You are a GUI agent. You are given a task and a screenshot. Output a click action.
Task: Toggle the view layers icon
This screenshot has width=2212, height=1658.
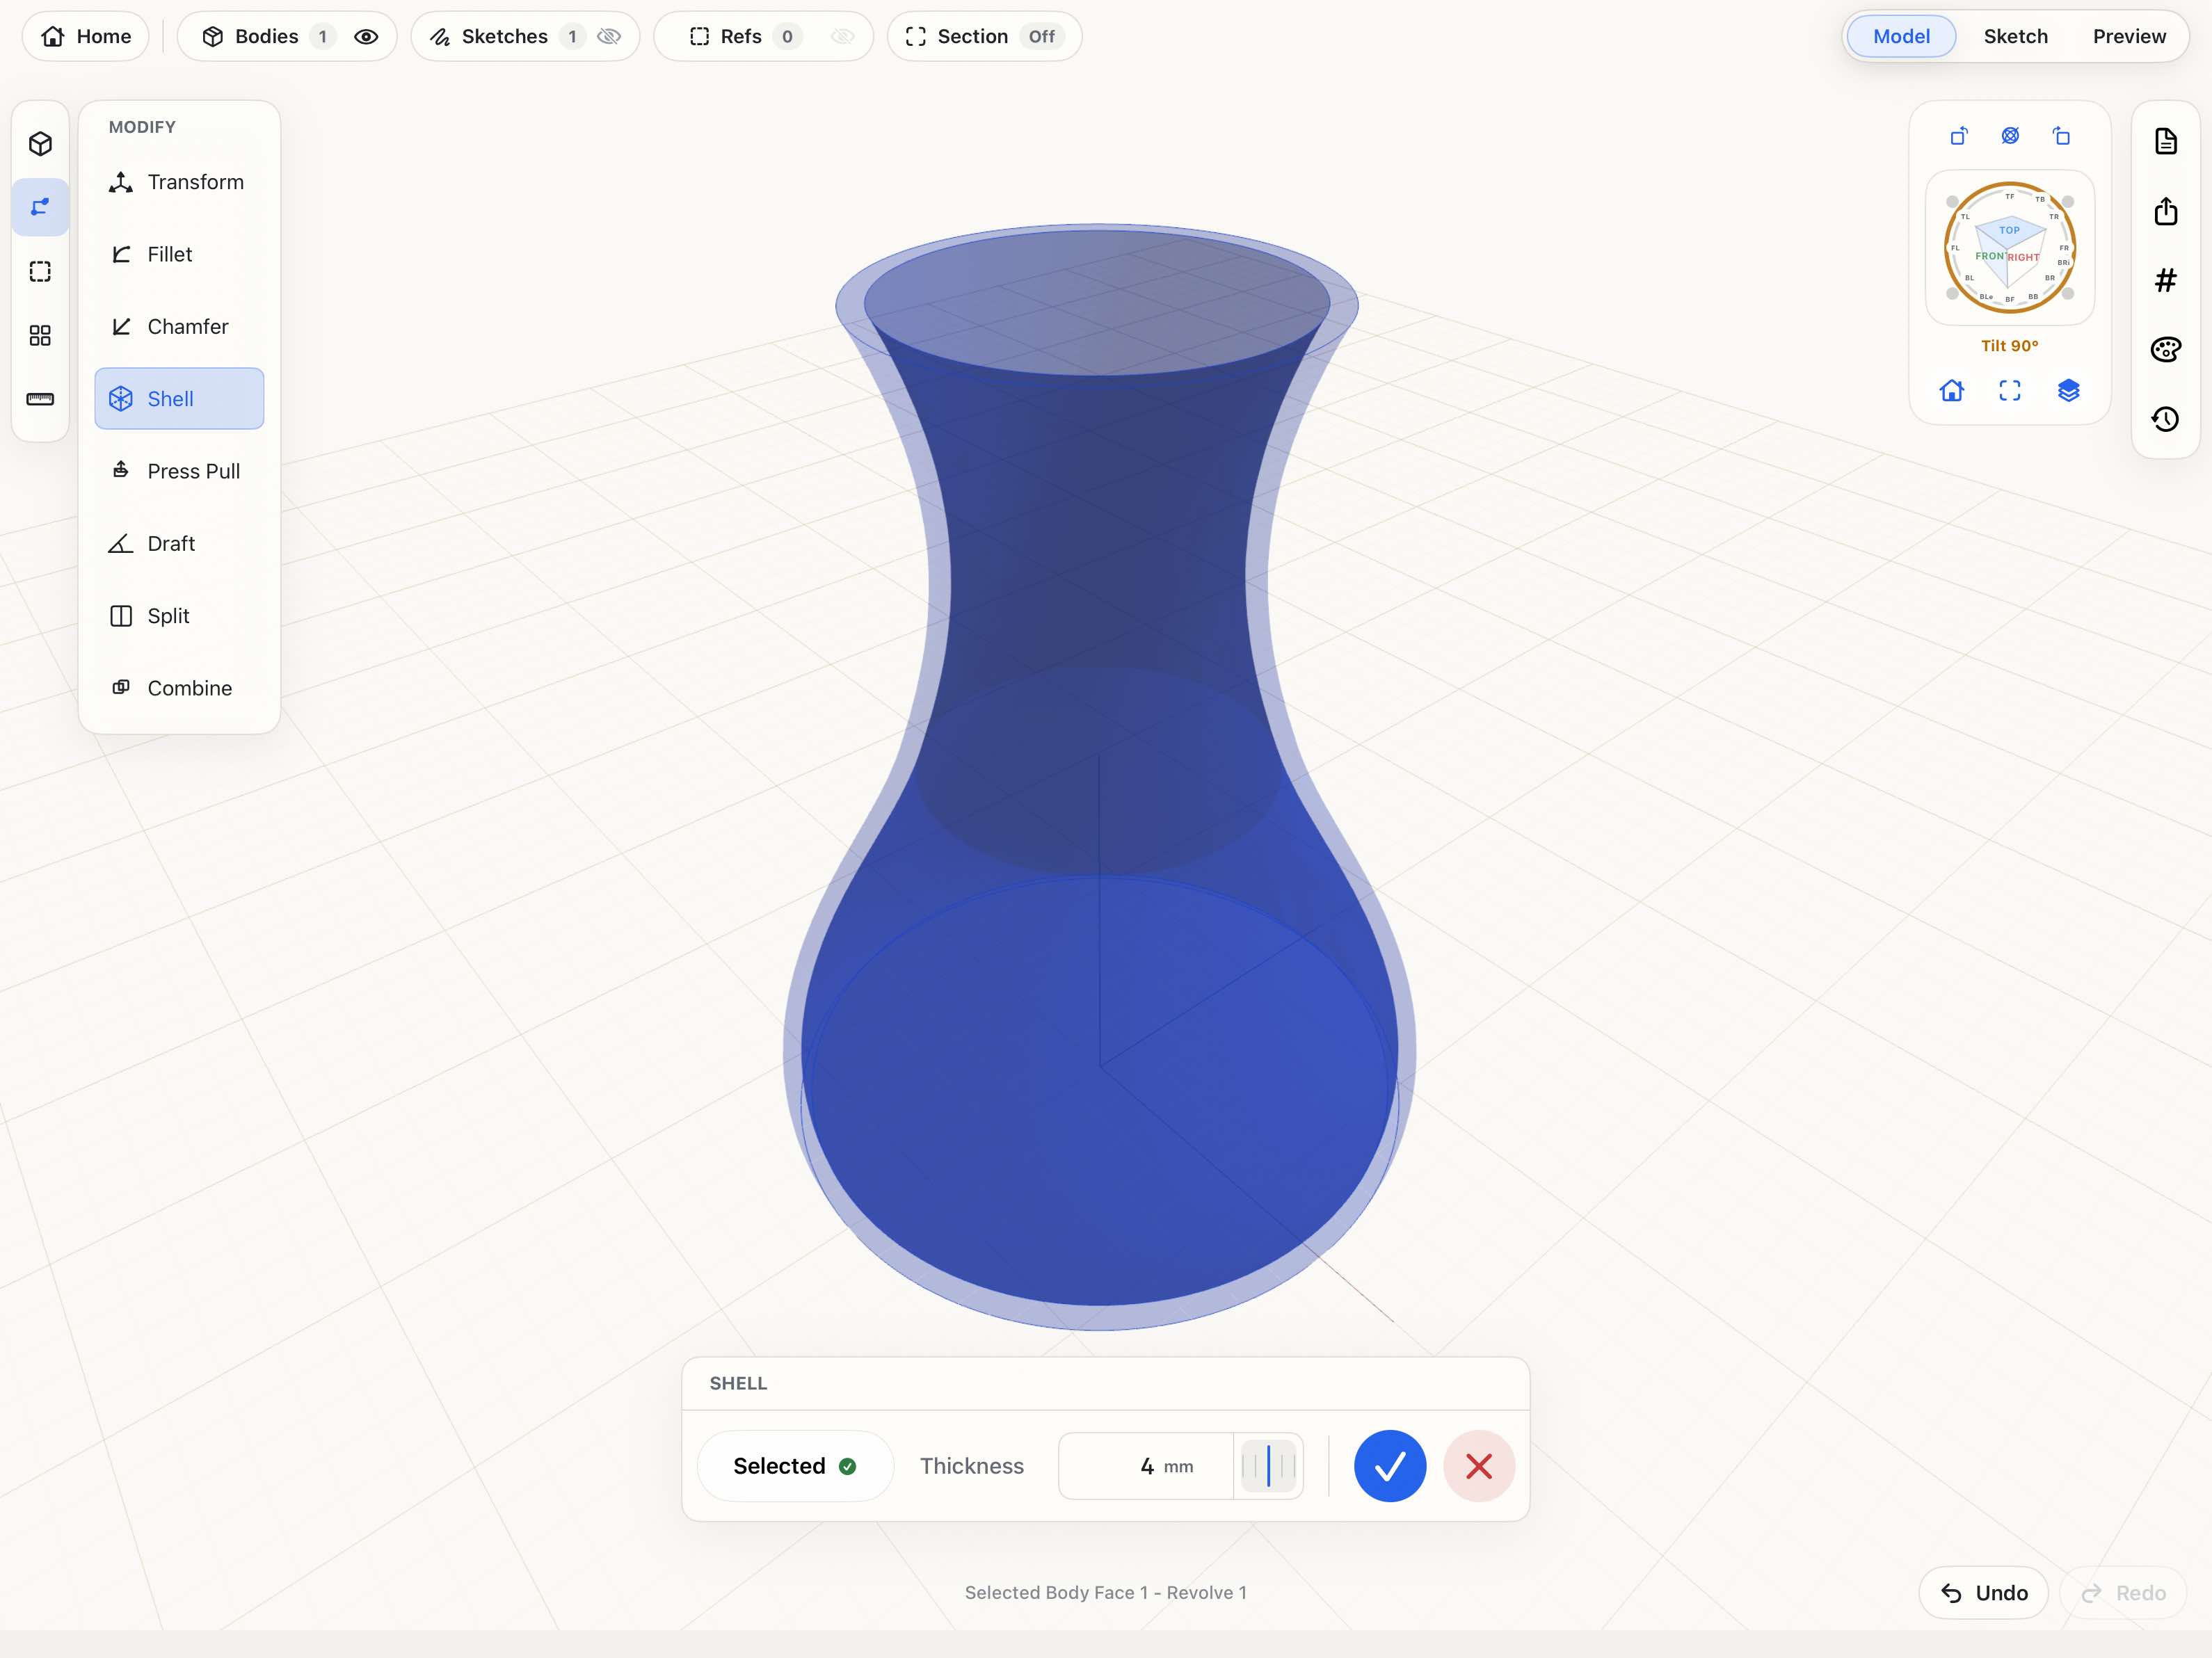pos(2068,390)
